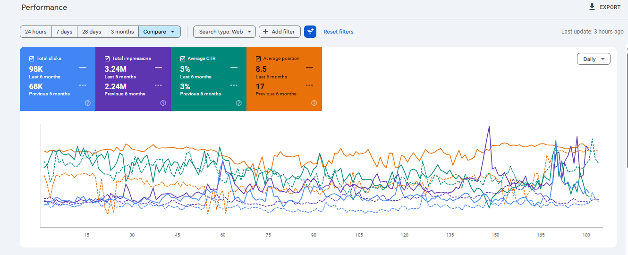The image size is (628, 255).
Task: Open the Search type: Web dropdown
Action: [224, 32]
